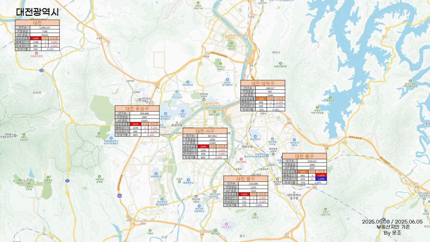Click the date range 2025.05.08 / 2025.06.05
This screenshot has height=242, width=430.
pos(392,222)
